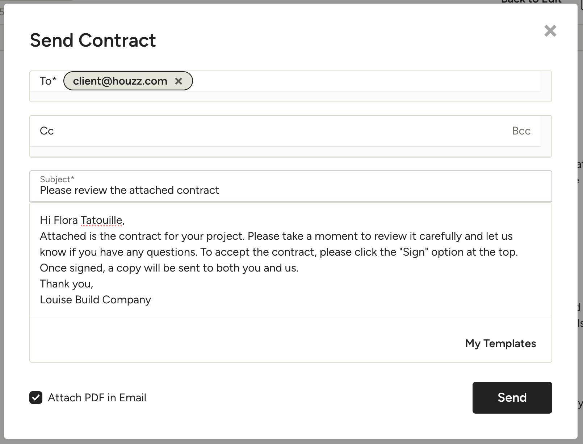Place cursor at end of "Louise Build Company"
The image size is (583, 444).
click(151, 300)
